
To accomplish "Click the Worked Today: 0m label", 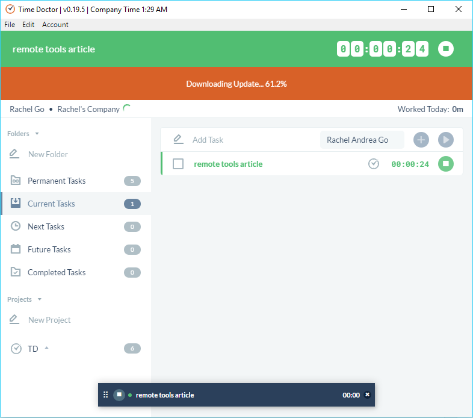I will 430,109.
